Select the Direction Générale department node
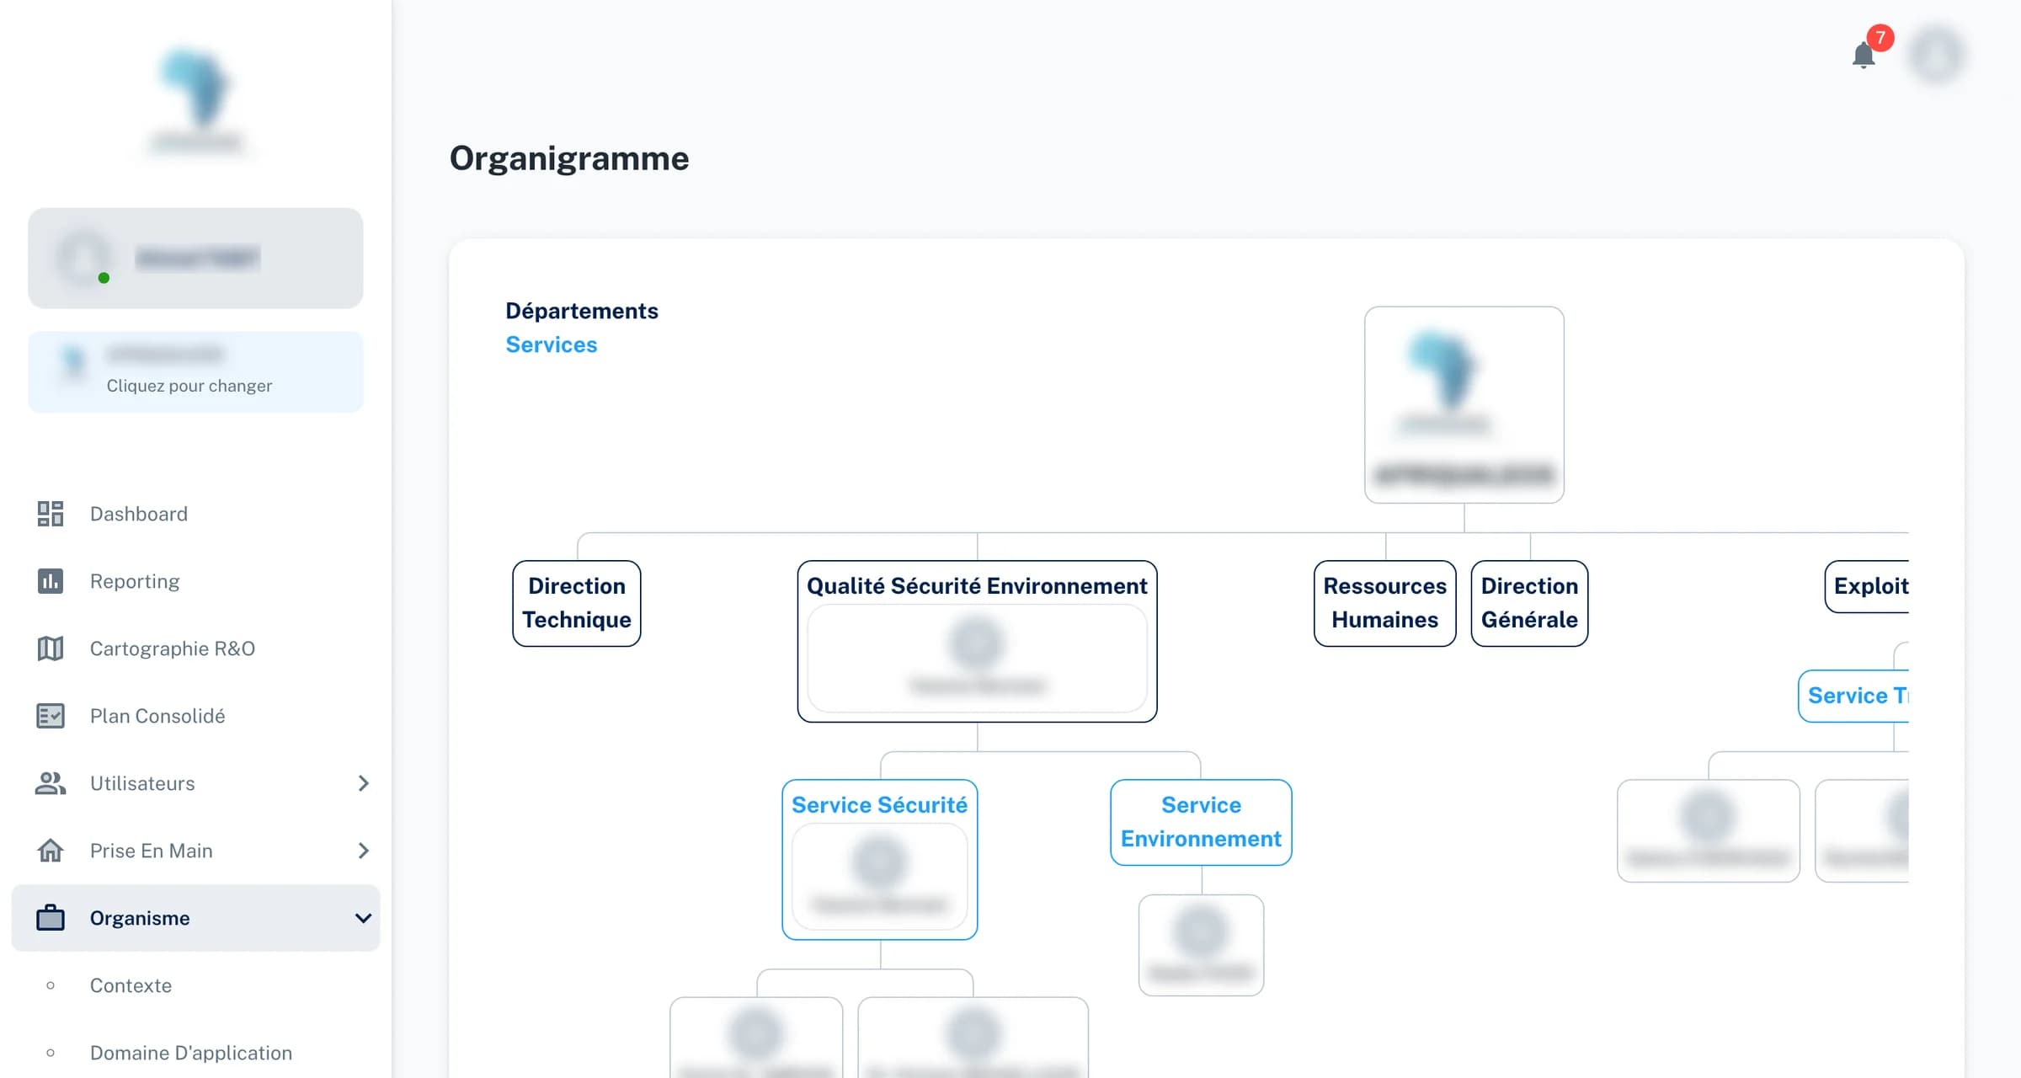The image size is (2021, 1078). 1529,603
